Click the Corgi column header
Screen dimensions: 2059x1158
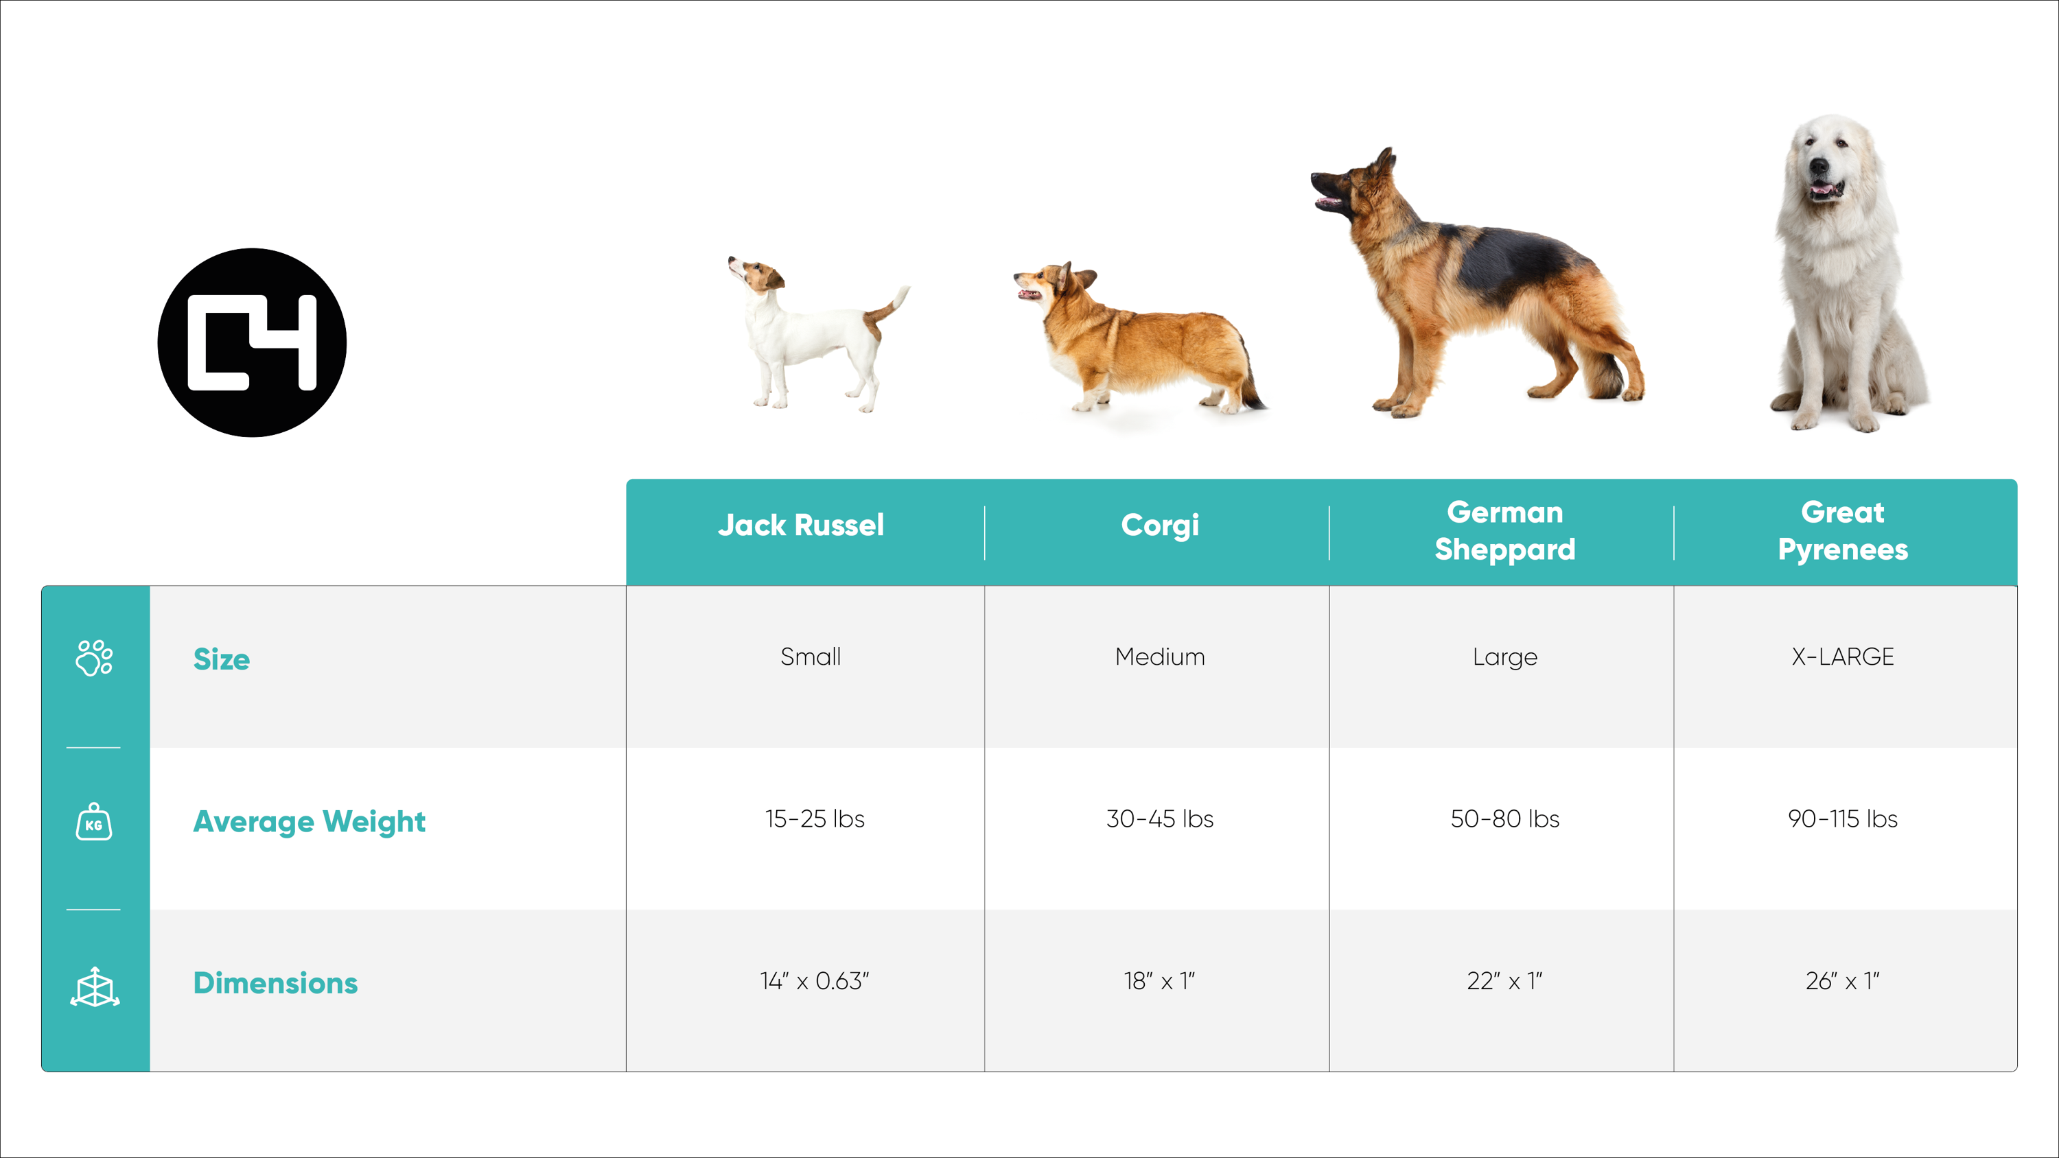point(1160,526)
